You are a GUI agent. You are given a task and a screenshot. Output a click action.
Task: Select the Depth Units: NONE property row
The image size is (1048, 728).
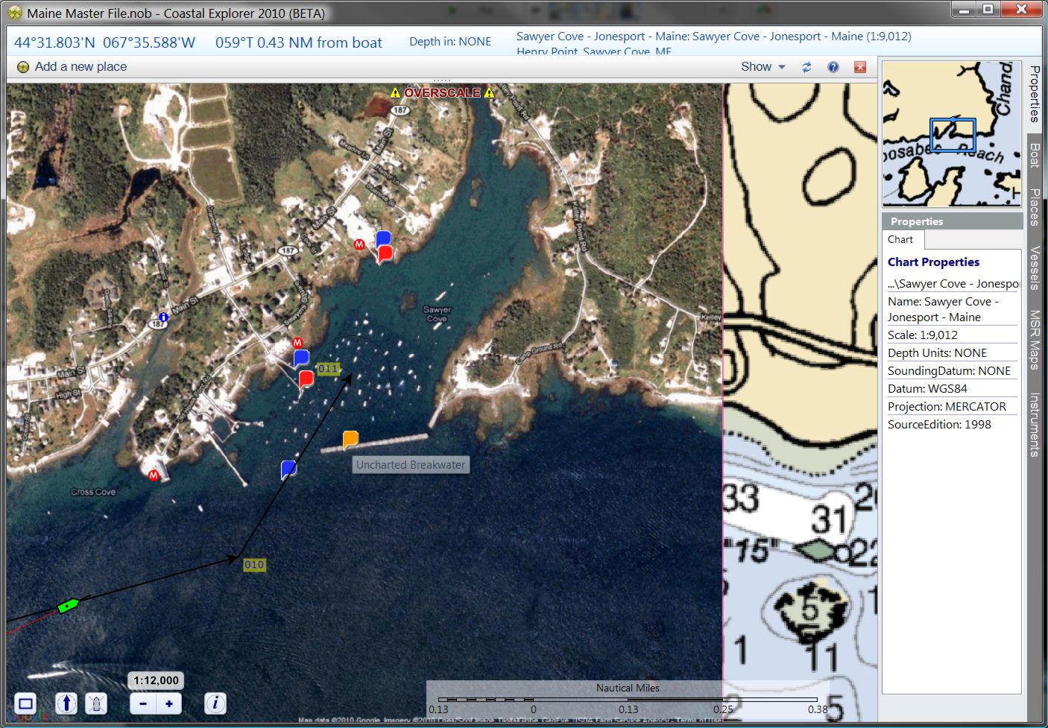pos(952,353)
